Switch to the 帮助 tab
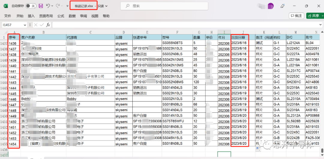 pyautogui.click(x=106, y=16)
